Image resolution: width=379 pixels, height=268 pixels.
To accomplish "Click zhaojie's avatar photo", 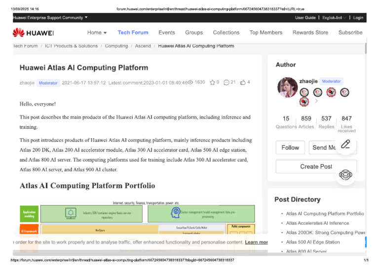I will pos(287,87).
